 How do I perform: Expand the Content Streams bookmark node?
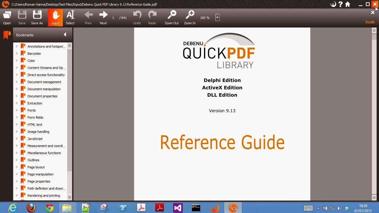(17, 68)
